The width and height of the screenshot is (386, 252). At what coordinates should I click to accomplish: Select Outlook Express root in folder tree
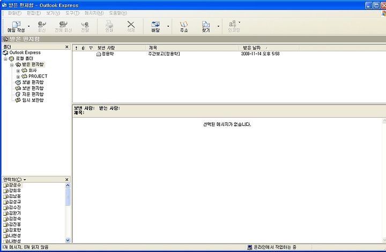[25, 52]
